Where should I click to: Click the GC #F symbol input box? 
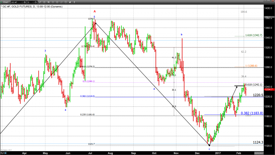(x=16, y=2)
